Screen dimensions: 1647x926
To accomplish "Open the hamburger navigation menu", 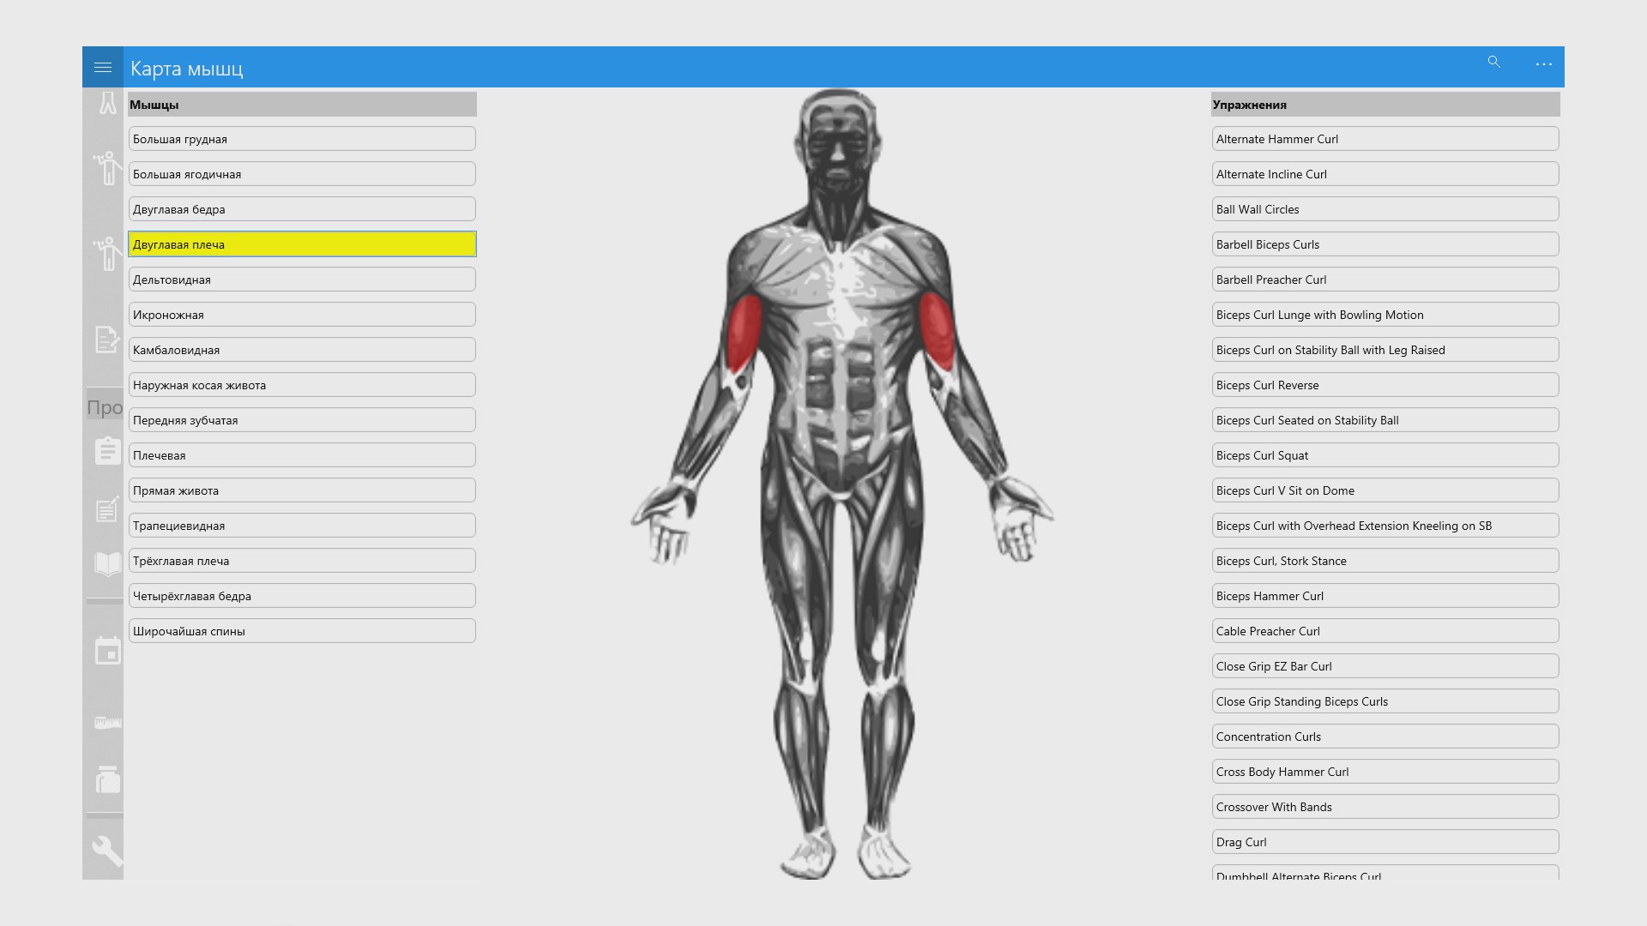I will pos(103,67).
